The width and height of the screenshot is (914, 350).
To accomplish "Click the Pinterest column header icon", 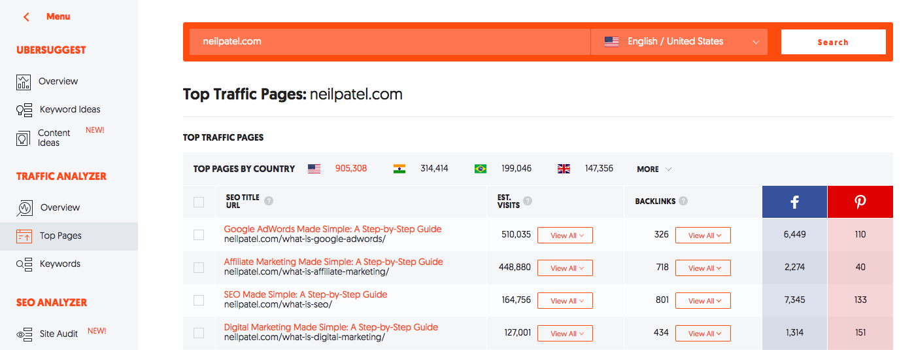I will 860,202.
